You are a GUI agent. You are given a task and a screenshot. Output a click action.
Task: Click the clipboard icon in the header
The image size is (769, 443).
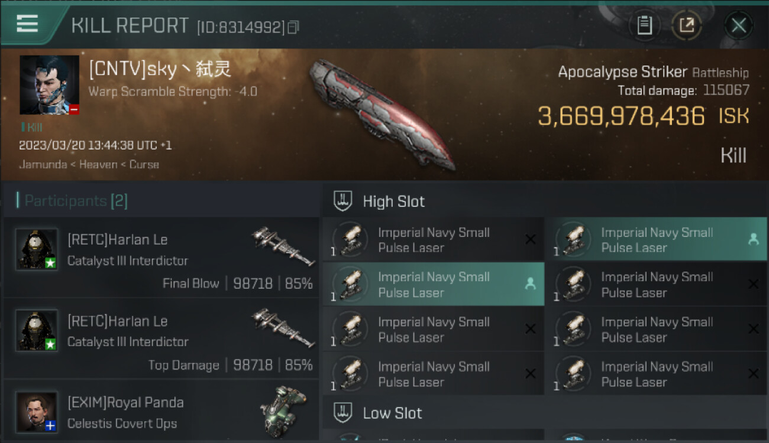644,25
